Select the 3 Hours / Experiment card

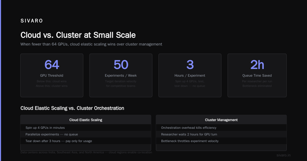pyautogui.click(x=190, y=75)
